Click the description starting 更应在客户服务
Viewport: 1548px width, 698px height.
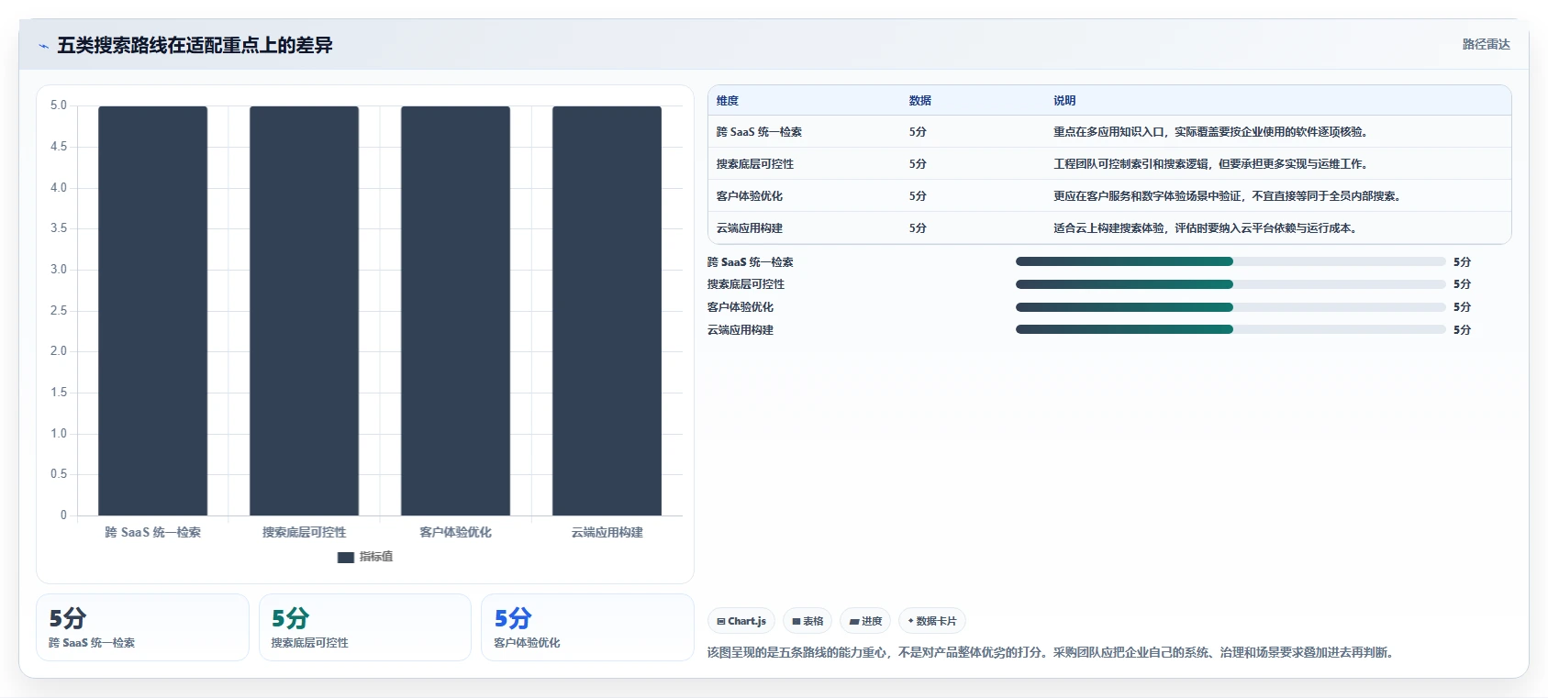pyautogui.click(x=1230, y=196)
